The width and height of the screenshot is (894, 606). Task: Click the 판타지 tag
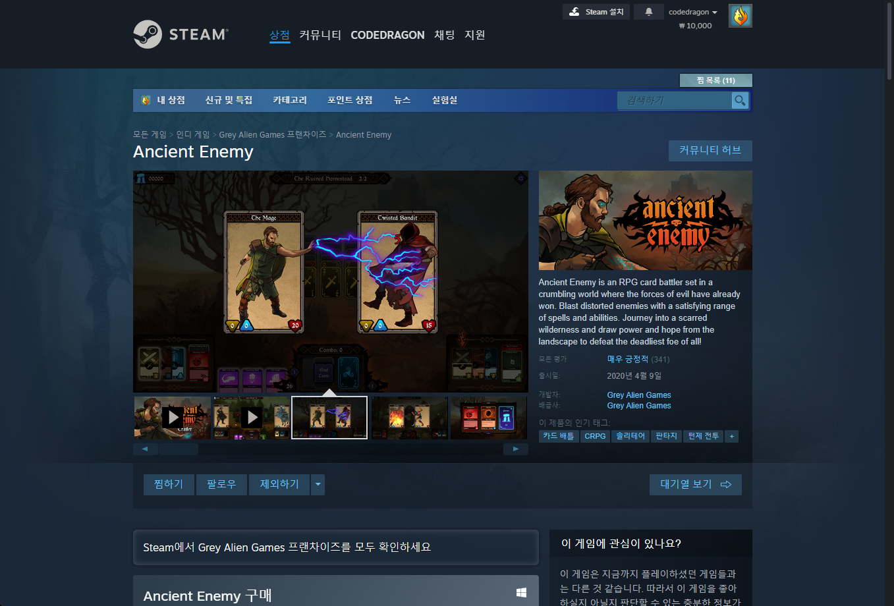pyautogui.click(x=666, y=436)
